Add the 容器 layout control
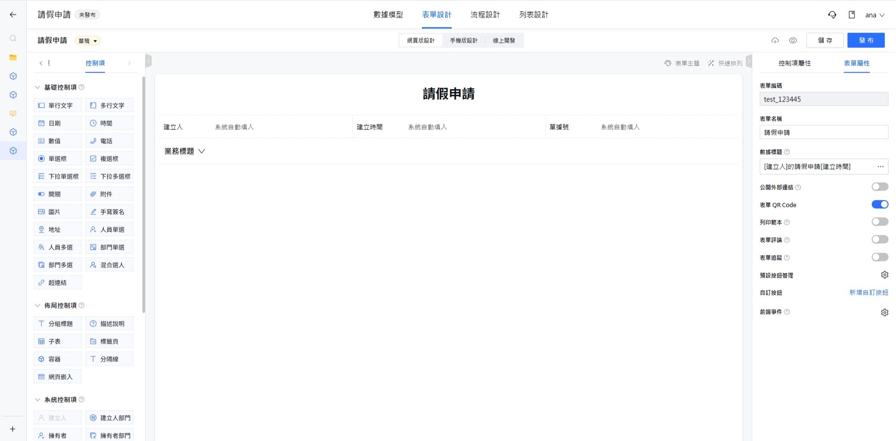The image size is (896, 441). (x=57, y=359)
